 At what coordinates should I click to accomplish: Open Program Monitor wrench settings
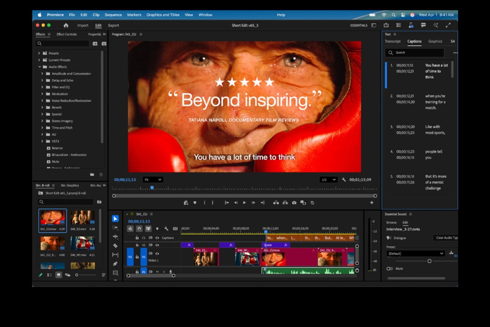pyautogui.click(x=344, y=180)
